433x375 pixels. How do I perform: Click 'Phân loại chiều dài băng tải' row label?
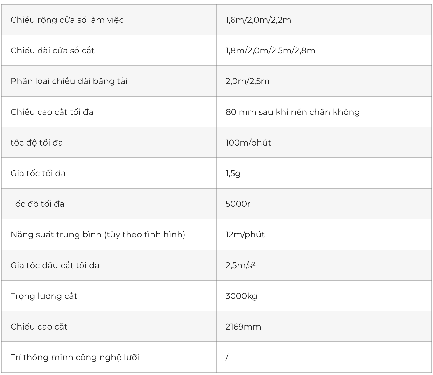point(69,81)
